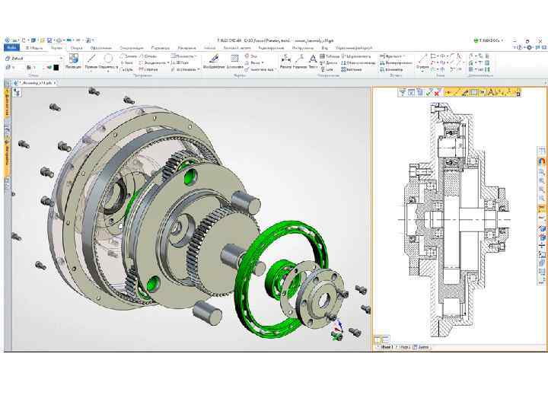Select the third sheet tab below drawing
Image resolution: width=548 pixels, height=411 pixels.
tap(421, 347)
